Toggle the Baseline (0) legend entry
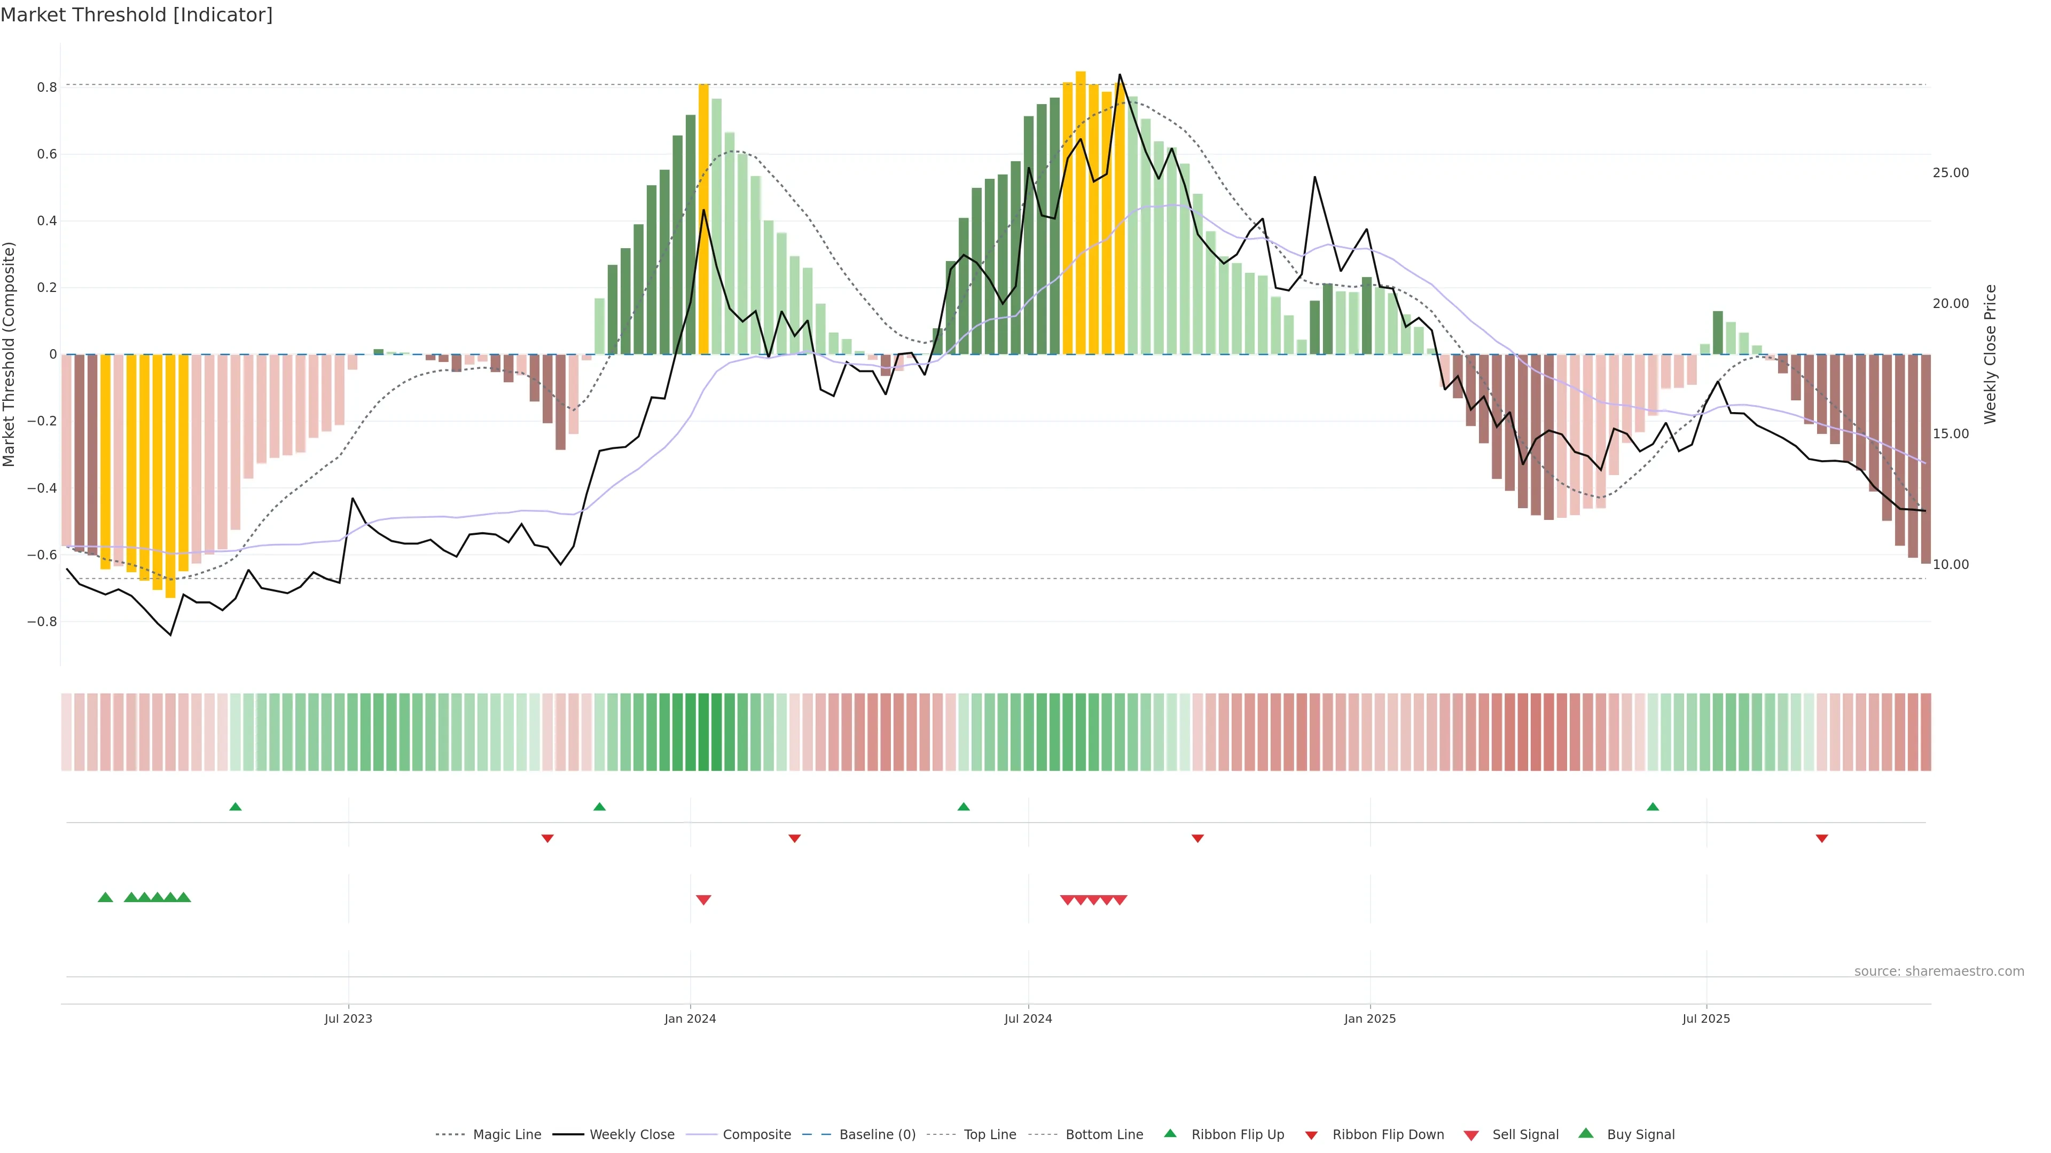Image resolution: width=2051 pixels, height=1153 pixels. coord(878,1135)
